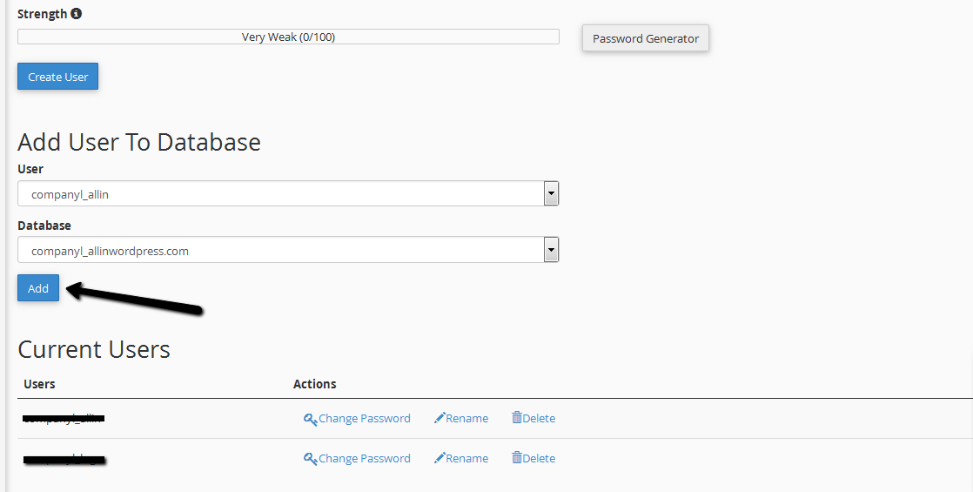Click Delete link for second user
The width and height of the screenshot is (973, 492).
coord(539,459)
